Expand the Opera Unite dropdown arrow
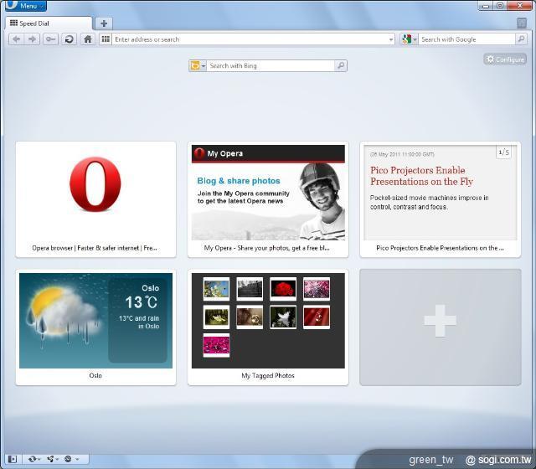This screenshot has height=469, width=536. coord(57,459)
